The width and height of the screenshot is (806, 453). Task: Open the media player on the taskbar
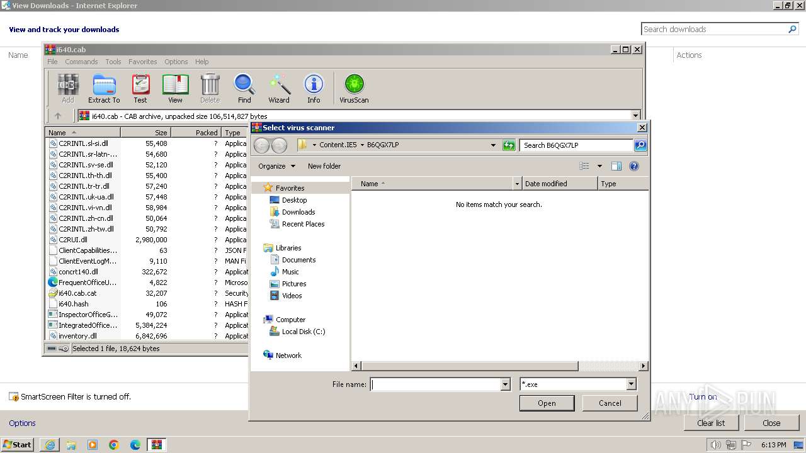pyautogui.click(x=93, y=445)
